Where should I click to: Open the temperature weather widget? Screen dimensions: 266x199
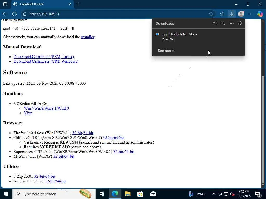point(197,194)
